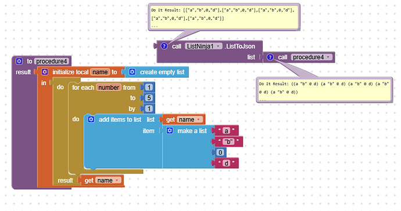Viewport: 401px width, 211px height.
Task: Edit the 'from' number value 1
Action: pos(149,88)
